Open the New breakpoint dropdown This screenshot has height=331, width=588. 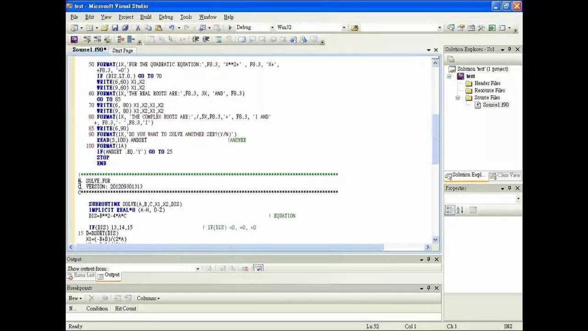click(75, 298)
